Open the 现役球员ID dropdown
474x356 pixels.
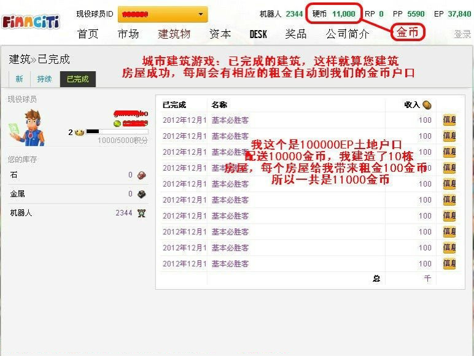pos(163,14)
